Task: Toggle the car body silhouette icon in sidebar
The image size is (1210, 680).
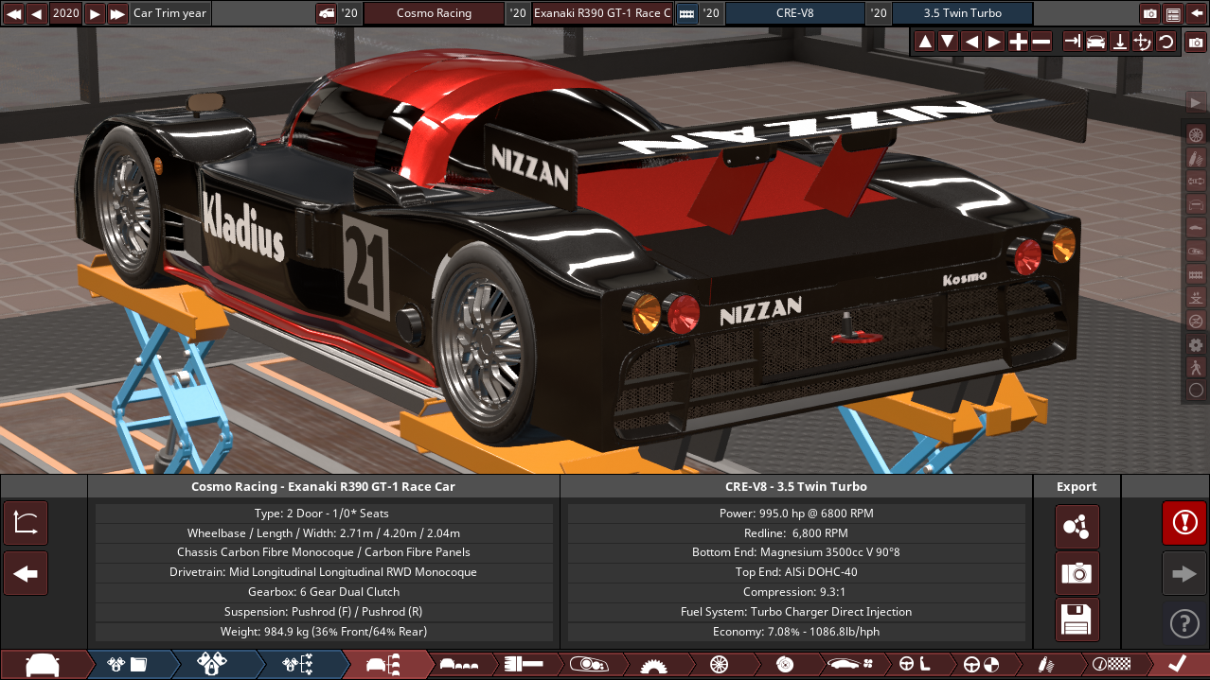Action: click(1196, 227)
